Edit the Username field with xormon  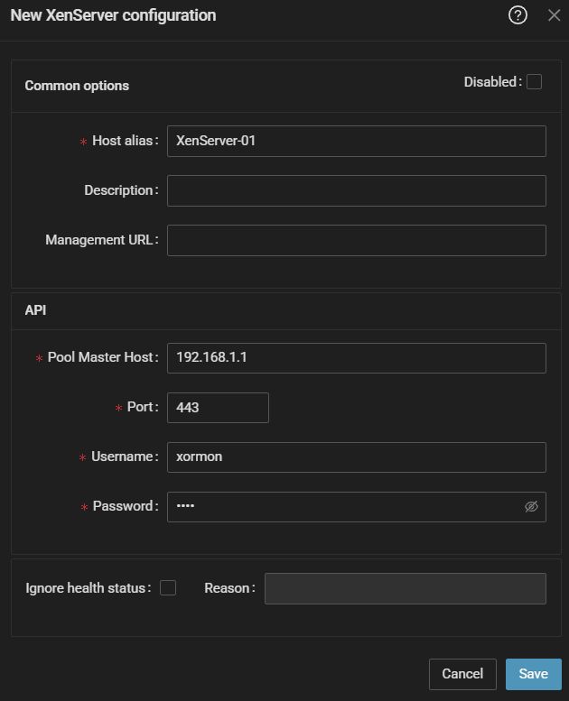[357, 457]
